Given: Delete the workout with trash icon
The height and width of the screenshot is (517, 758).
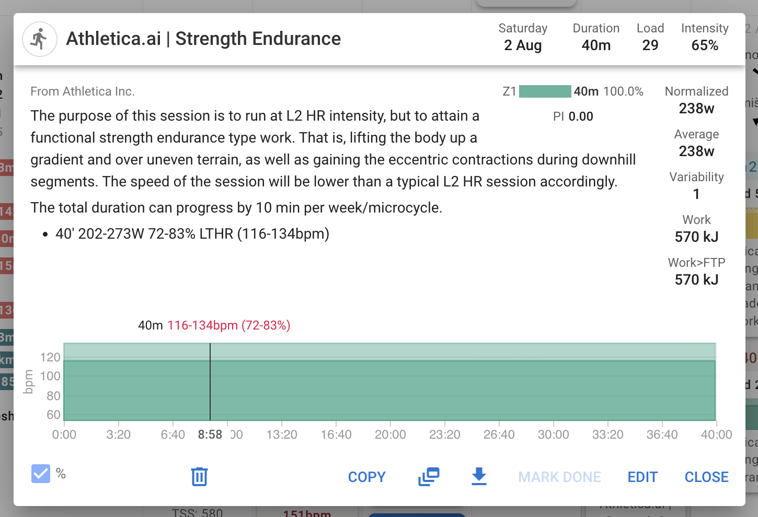Looking at the screenshot, I should click(199, 476).
